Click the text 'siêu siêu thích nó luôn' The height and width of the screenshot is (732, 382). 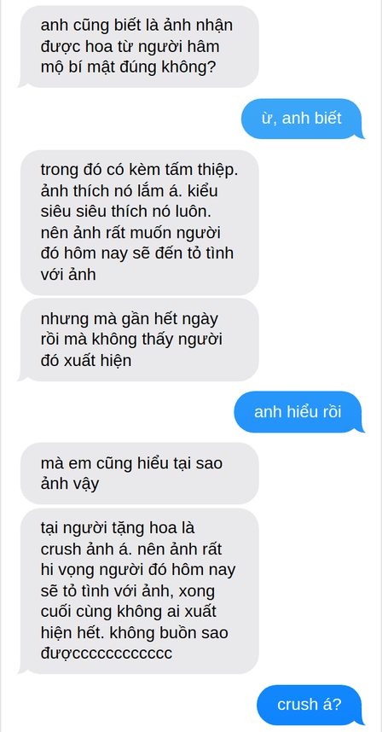(126, 212)
